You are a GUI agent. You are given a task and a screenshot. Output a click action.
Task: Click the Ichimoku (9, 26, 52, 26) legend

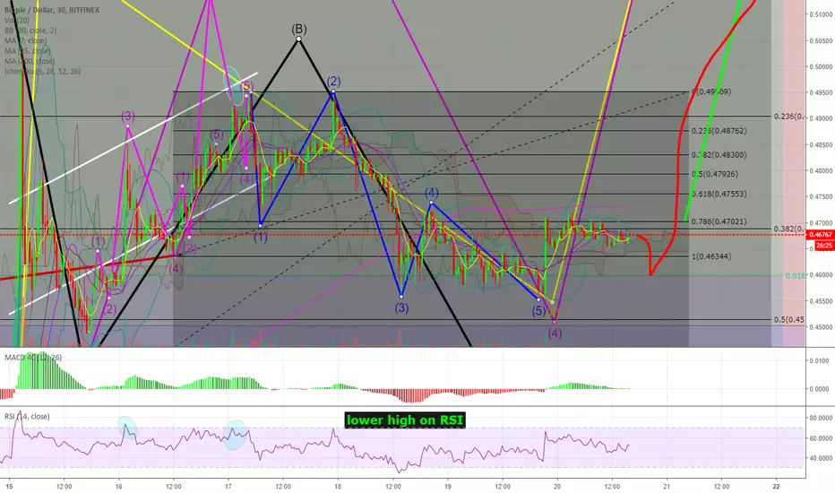(x=43, y=71)
